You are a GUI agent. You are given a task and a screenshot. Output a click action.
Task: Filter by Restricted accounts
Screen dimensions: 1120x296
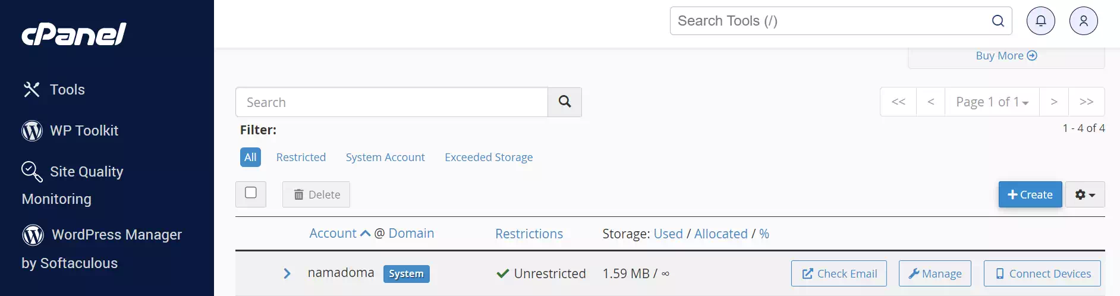click(301, 158)
